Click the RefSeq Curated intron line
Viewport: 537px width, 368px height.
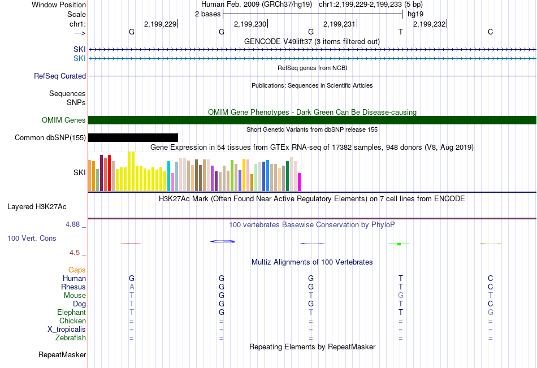click(x=313, y=76)
